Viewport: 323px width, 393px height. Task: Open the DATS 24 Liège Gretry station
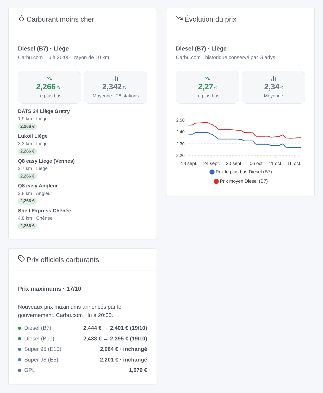pos(44,111)
